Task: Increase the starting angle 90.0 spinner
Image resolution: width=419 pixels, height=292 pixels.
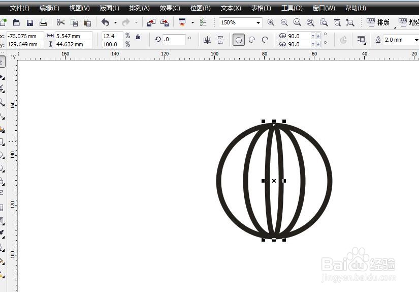Action: [x=318, y=36]
